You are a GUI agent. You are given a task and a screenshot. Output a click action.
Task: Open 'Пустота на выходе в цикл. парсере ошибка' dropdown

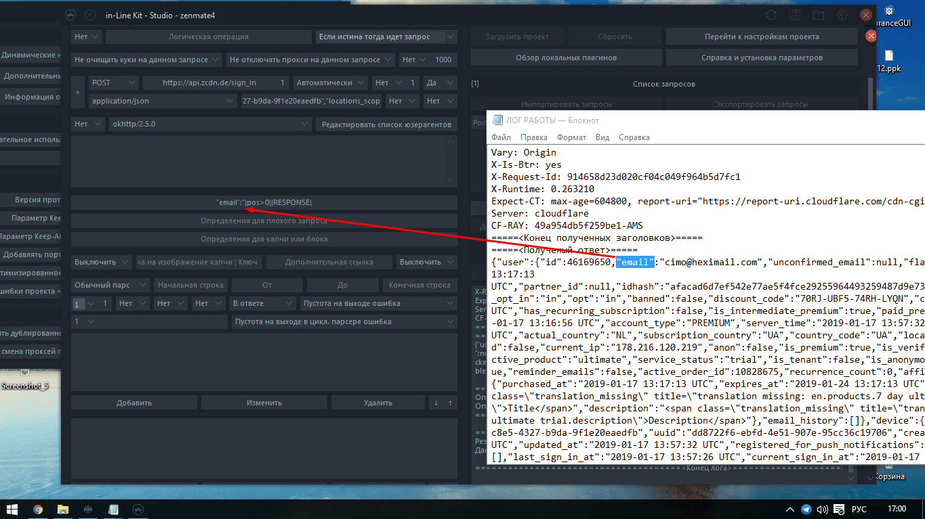click(x=344, y=321)
